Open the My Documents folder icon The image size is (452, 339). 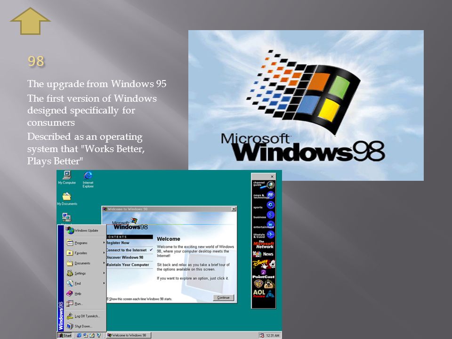67,199
